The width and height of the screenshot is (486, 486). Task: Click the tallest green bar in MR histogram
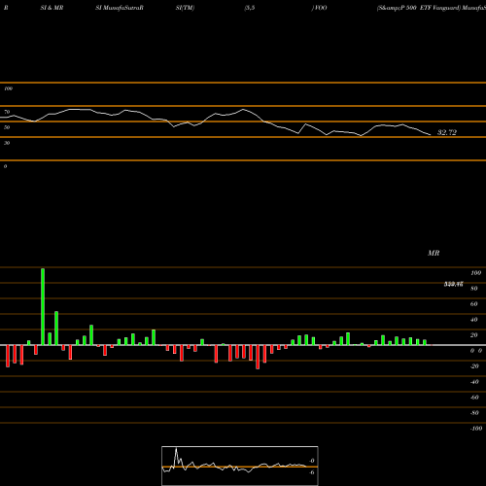click(x=43, y=306)
